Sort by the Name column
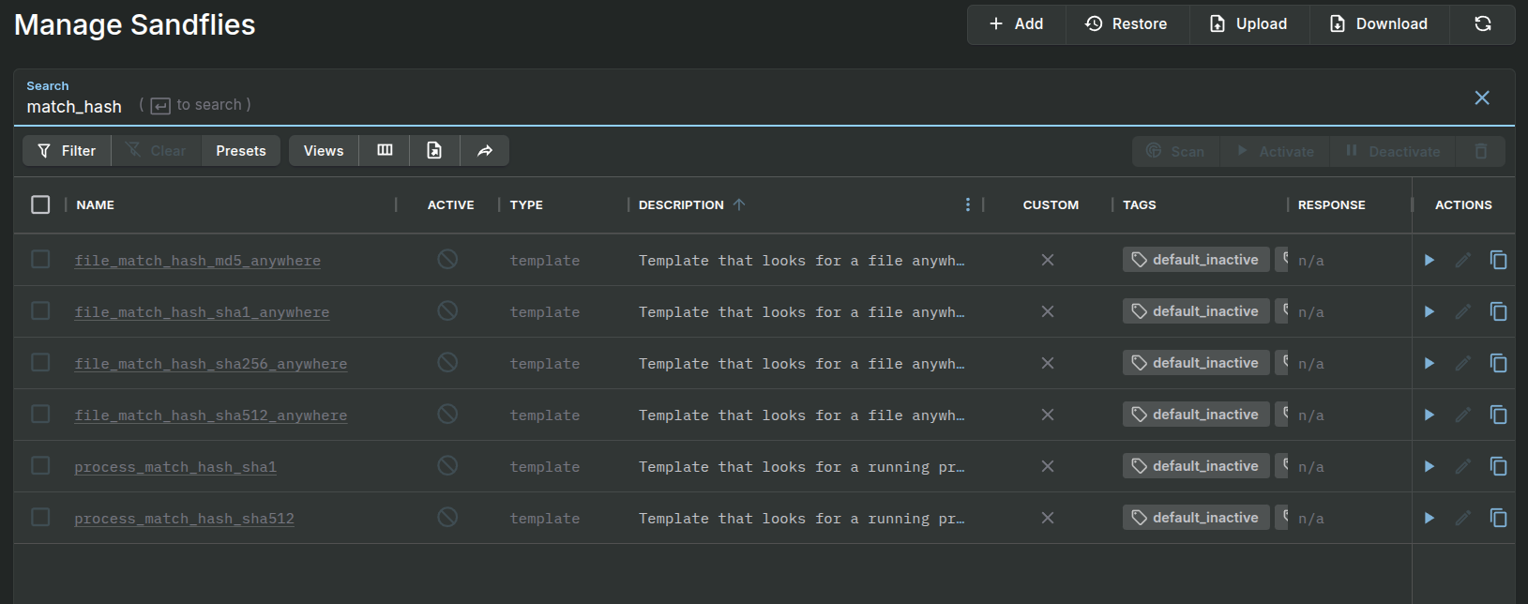The width and height of the screenshot is (1528, 604). (96, 204)
